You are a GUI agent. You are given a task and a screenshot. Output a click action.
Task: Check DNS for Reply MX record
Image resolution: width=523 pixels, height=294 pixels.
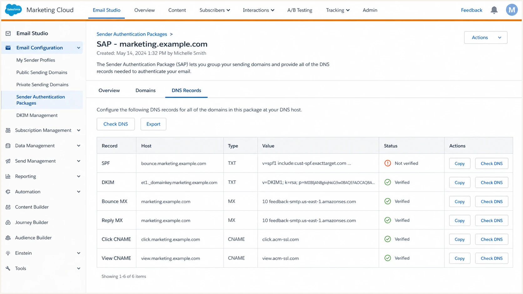coord(491,220)
